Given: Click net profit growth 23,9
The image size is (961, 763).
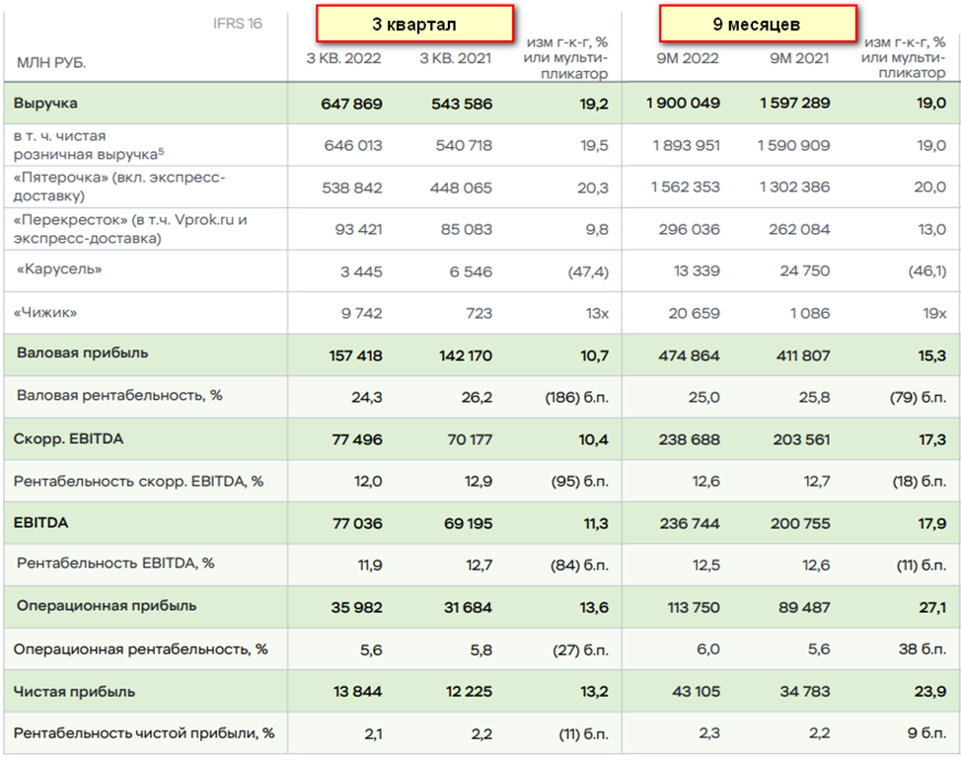Looking at the screenshot, I should [931, 692].
